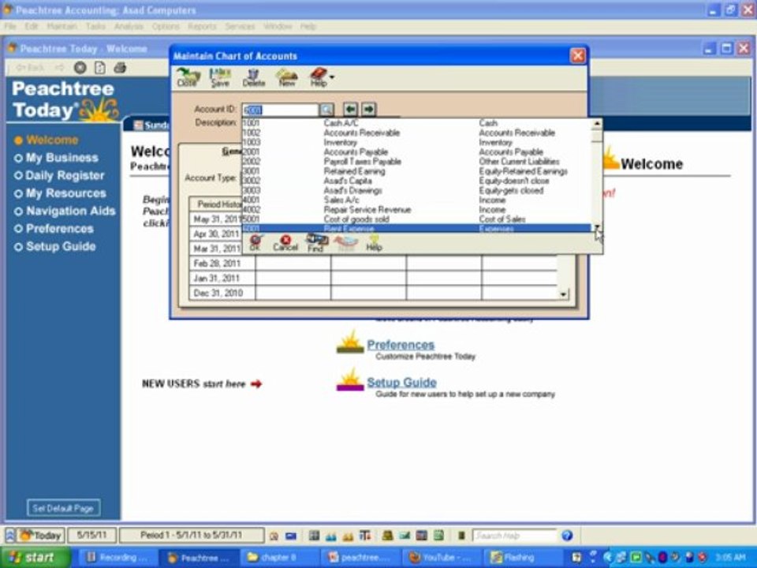Screen dimensions: 757x568
Task: Click the Delete toolbar icon
Action: [x=253, y=77]
